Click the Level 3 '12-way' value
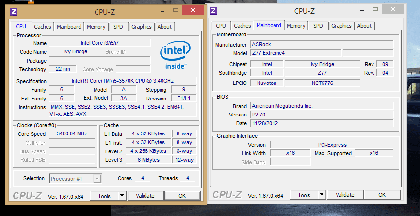The width and height of the screenshot is (420, 216). [184, 160]
